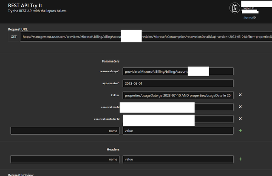The height and width of the screenshot is (176, 272).
Task: Click the GET method label
Action: 14,37
